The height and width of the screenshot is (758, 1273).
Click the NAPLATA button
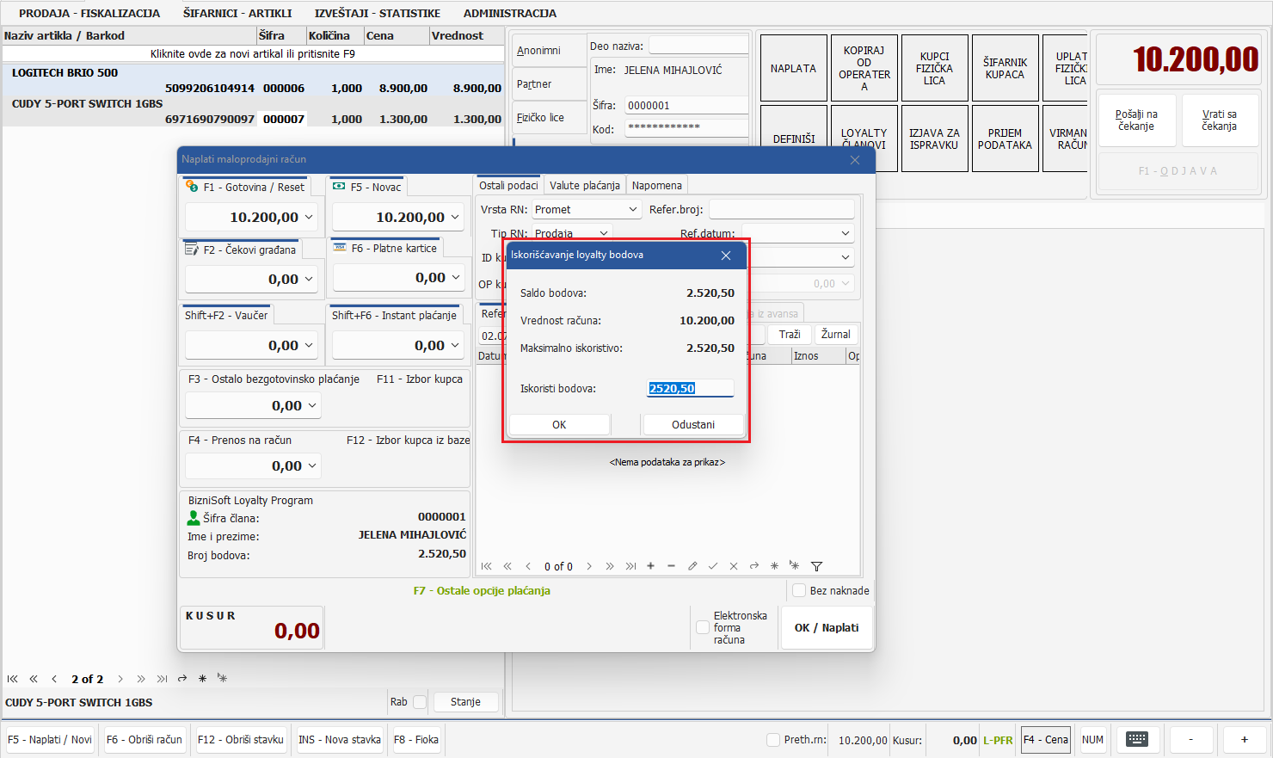point(793,68)
